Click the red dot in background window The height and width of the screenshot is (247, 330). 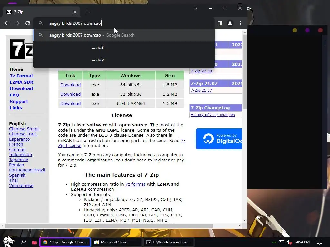pyautogui.click(x=320, y=30)
